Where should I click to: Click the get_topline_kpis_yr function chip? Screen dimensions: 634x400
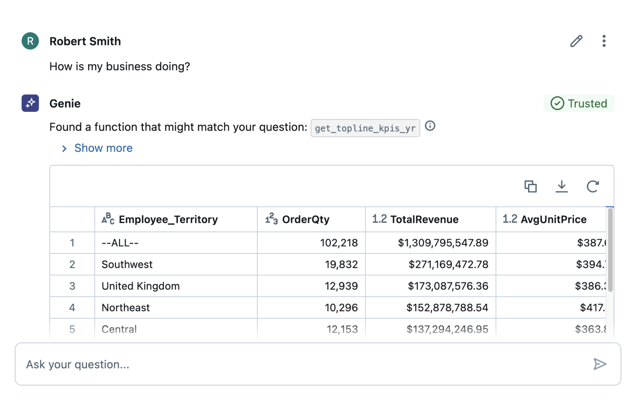click(x=365, y=128)
